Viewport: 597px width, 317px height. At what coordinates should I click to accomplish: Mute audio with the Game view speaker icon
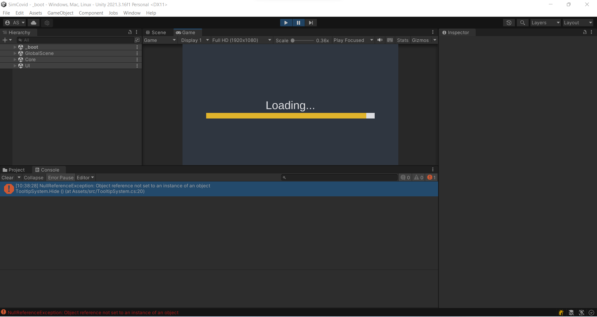(380, 40)
